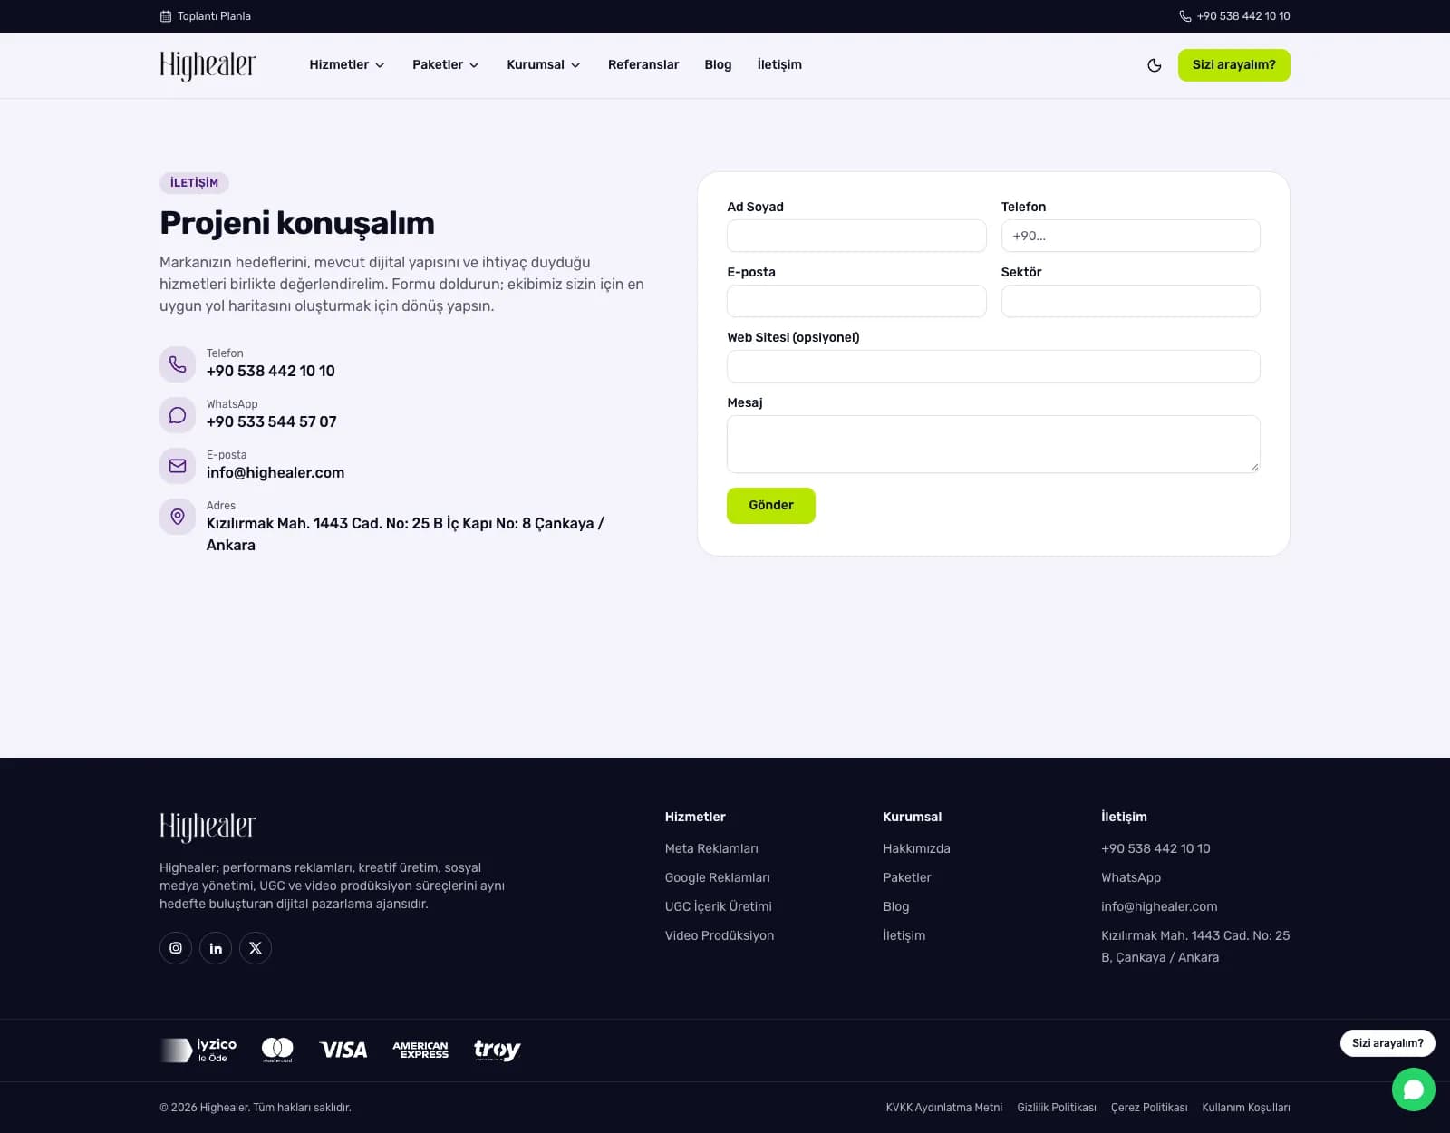Click the Mastercard logo

click(x=277, y=1051)
